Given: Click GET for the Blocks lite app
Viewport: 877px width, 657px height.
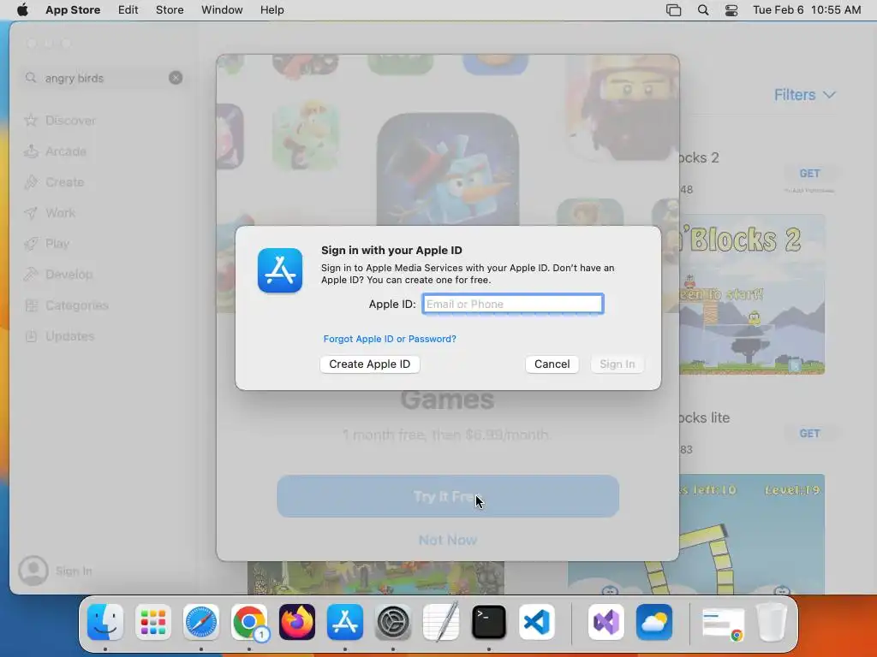Looking at the screenshot, I should [x=809, y=434].
